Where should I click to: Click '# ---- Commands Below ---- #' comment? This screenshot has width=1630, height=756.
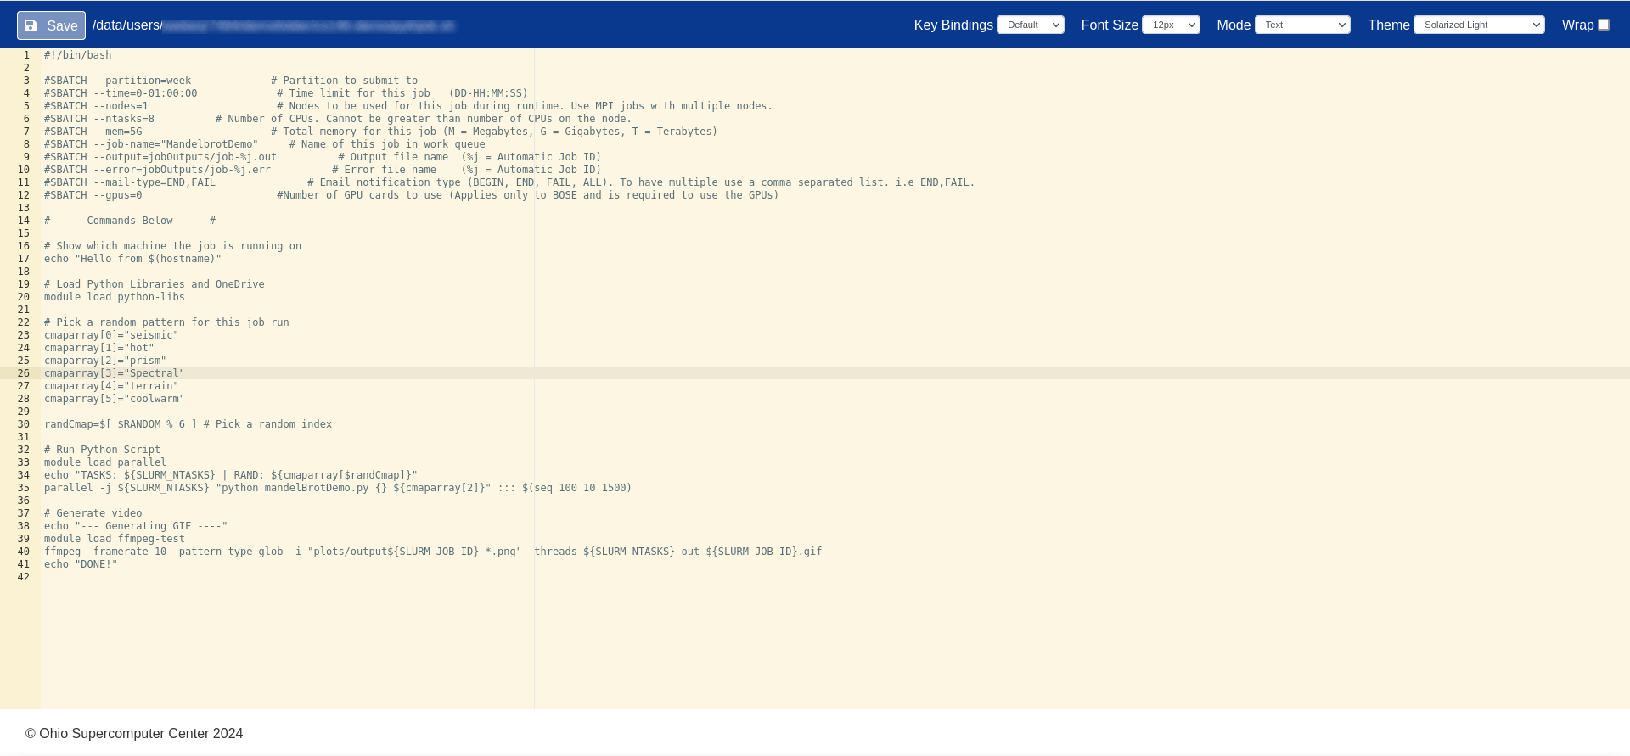tap(130, 221)
